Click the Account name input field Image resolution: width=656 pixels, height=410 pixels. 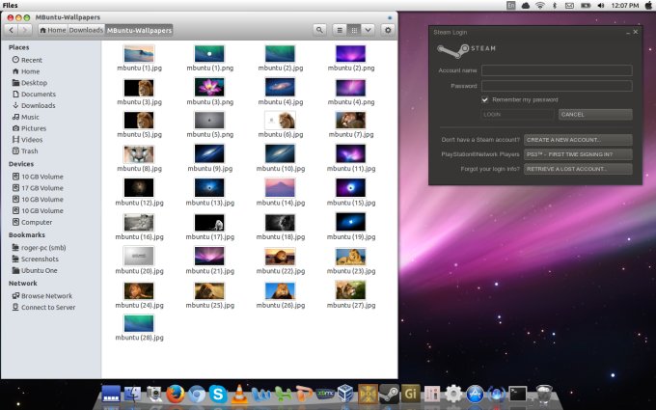tap(557, 70)
